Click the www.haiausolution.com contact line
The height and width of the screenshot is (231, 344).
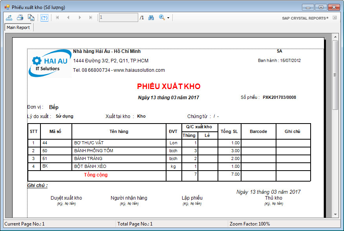coord(119,70)
